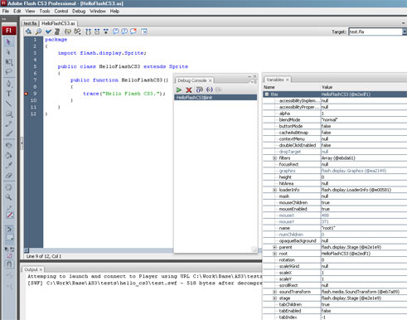Select HelloFlashCS3$init in the call stack
407x320 pixels.
216,98
